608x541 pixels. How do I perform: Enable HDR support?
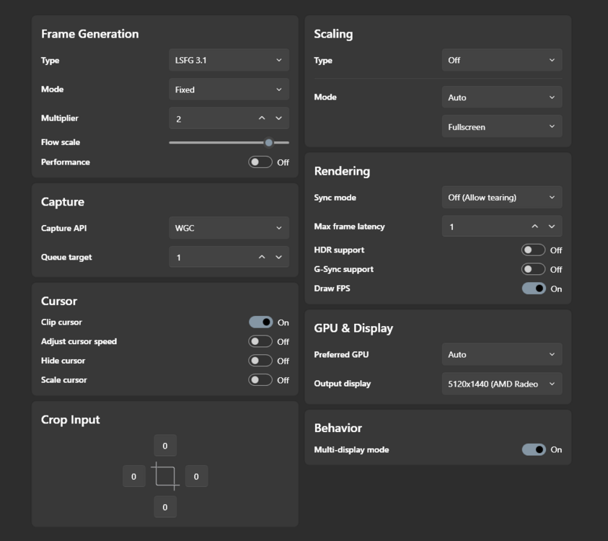pos(533,250)
